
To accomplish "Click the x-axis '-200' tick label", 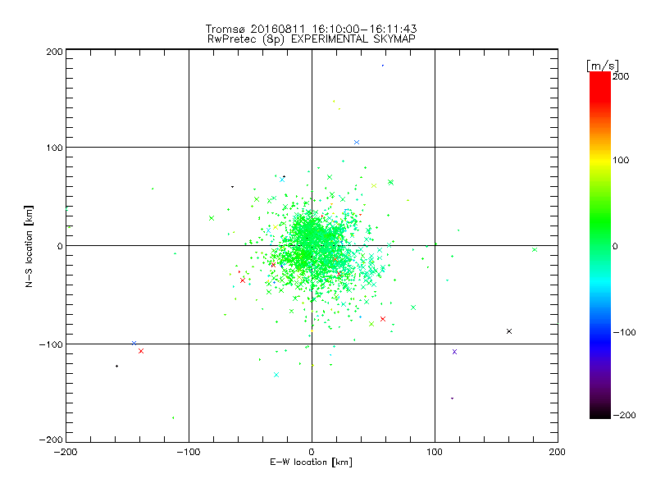I will coord(66,452).
